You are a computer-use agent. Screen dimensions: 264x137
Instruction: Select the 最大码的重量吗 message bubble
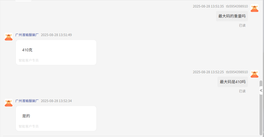coord(232,16)
